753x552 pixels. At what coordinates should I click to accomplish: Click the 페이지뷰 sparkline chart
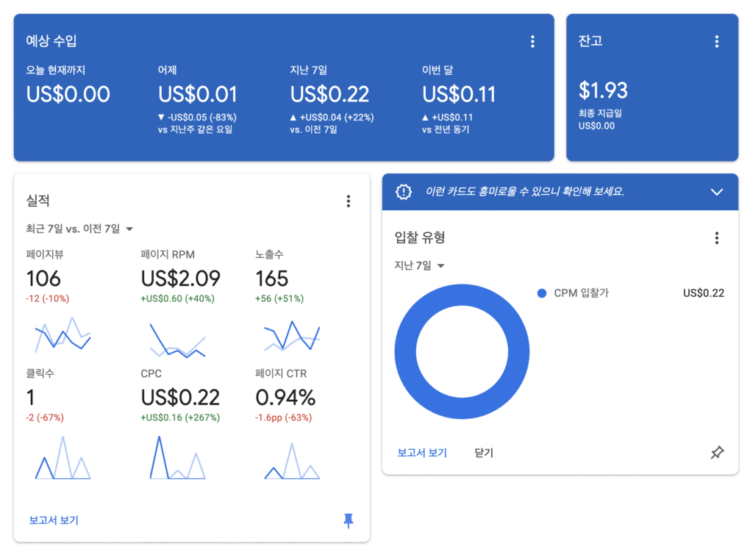(63, 337)
